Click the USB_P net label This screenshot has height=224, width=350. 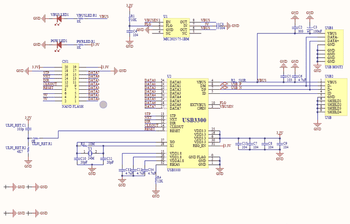click(236, 84)
